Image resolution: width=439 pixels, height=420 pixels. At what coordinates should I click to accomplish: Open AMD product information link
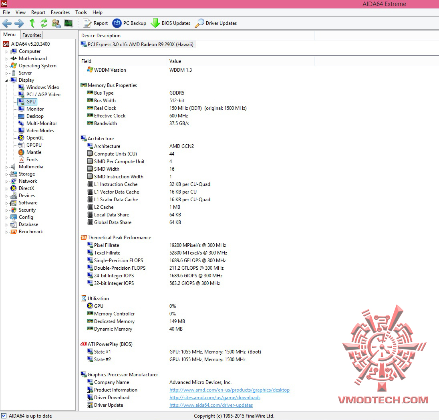click(229, 390)
